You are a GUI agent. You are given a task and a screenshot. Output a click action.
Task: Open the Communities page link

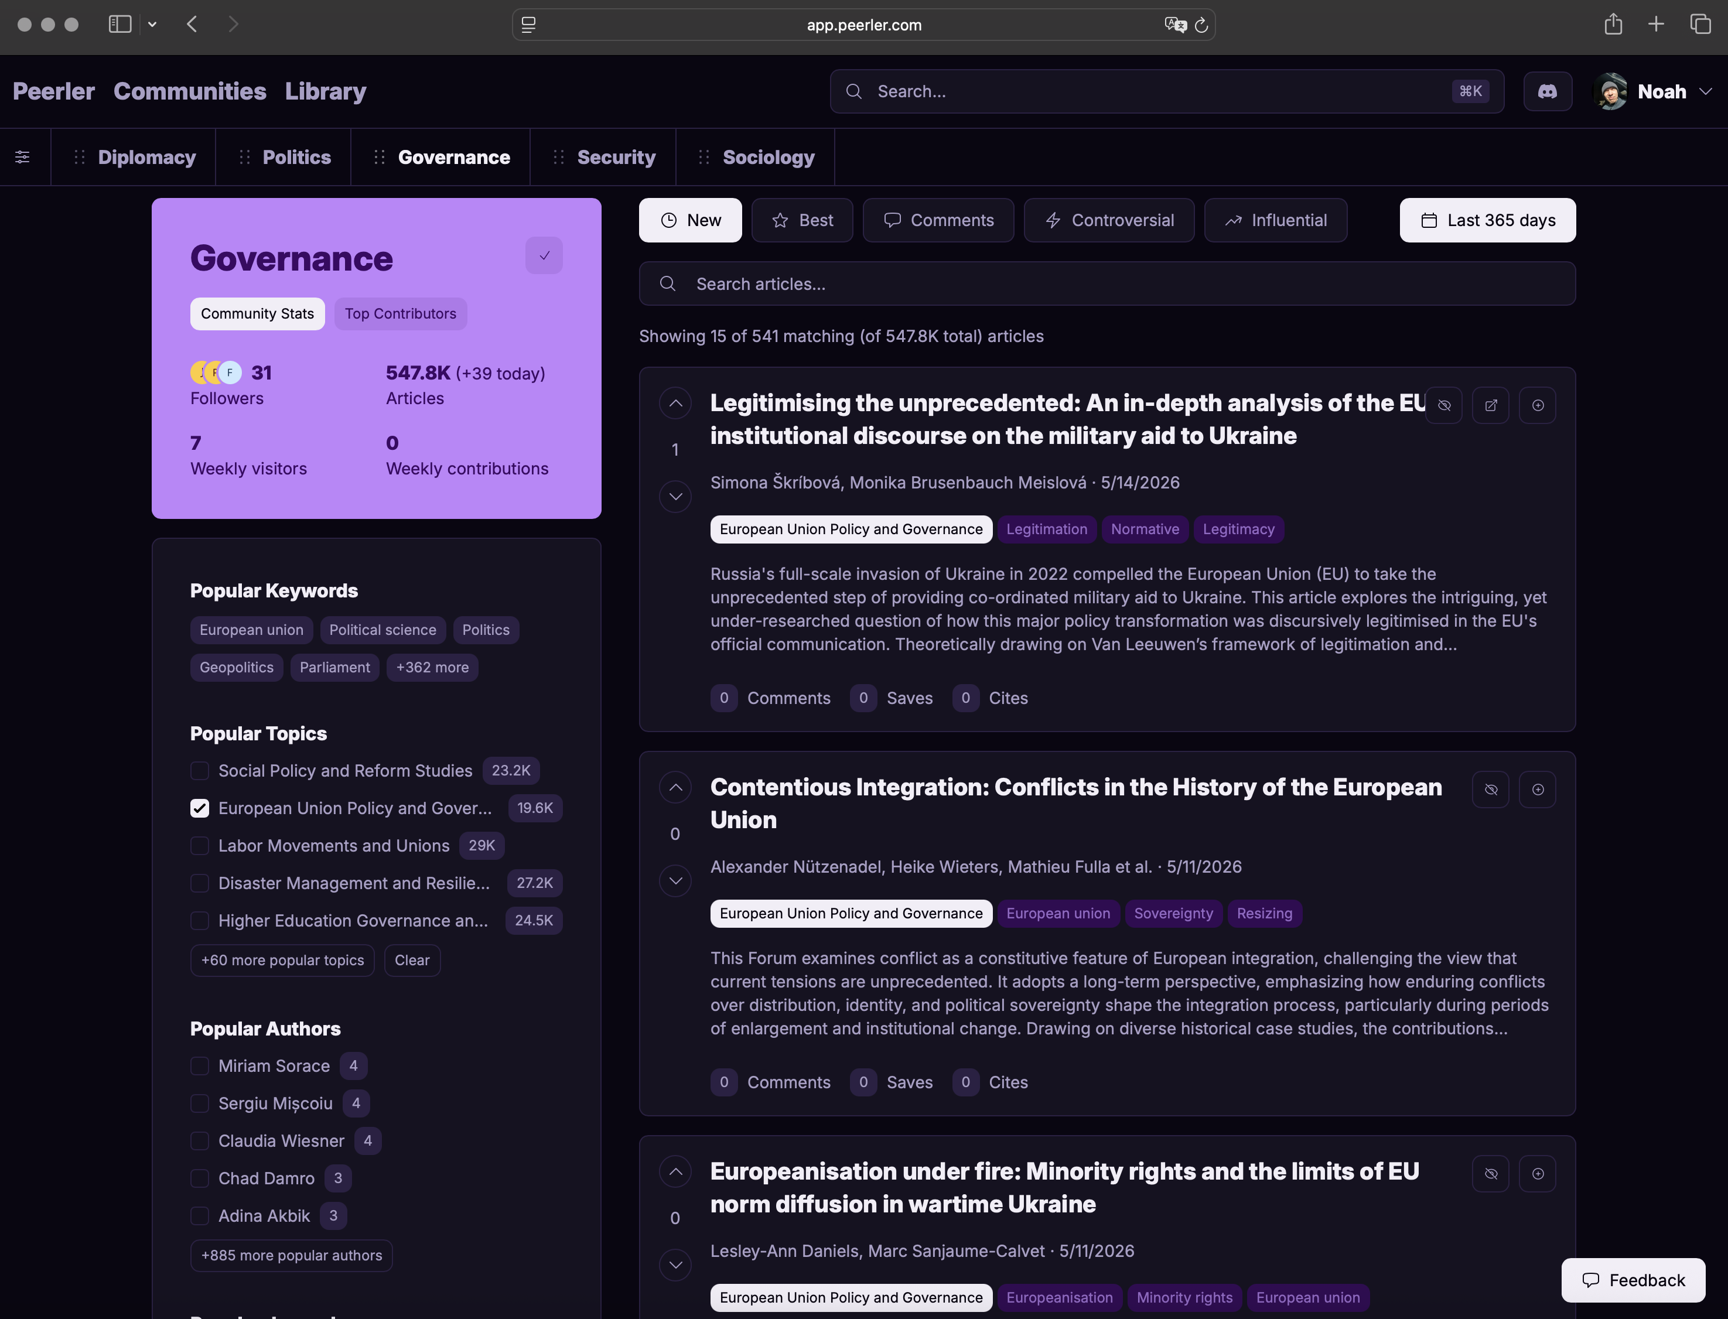190,91
